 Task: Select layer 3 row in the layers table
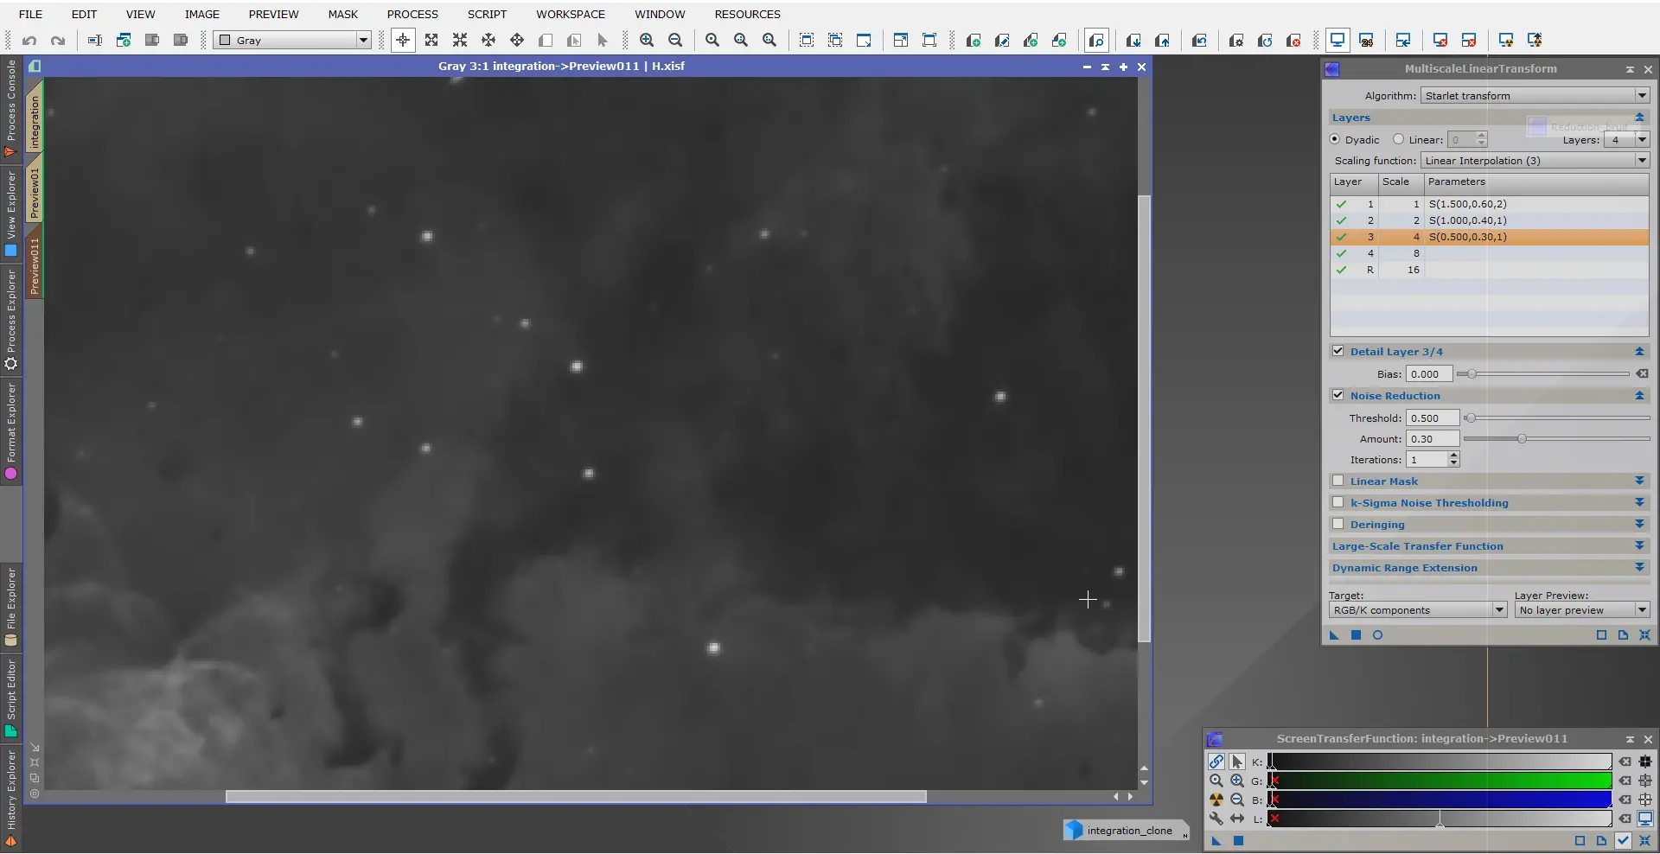point(1489,237)
